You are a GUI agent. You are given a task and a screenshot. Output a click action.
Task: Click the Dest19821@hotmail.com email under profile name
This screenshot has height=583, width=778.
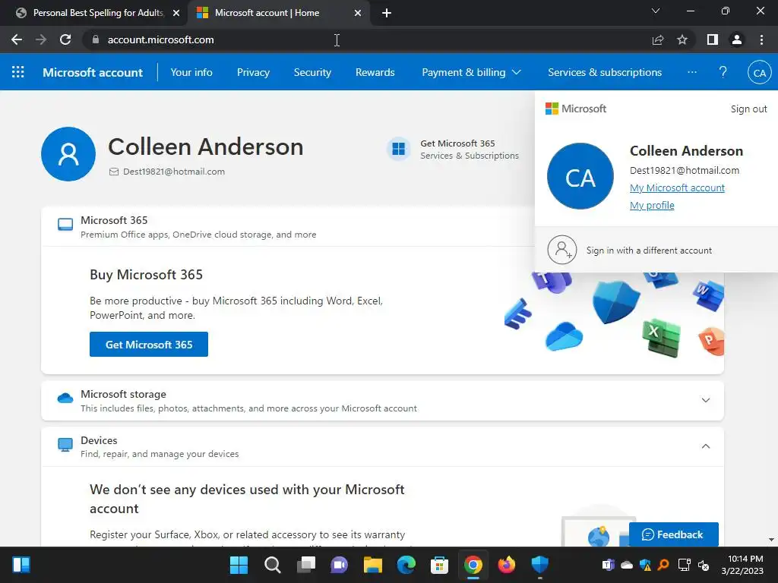coord(174,172)
